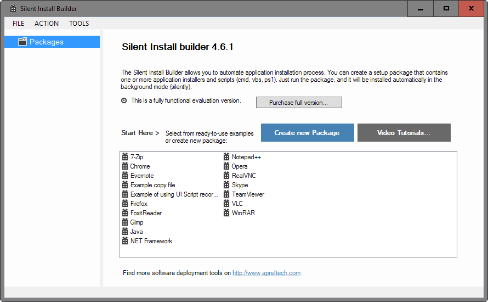Click the package icon beside TeamViewer
This screenshot has height=302, width=488.
226,194
